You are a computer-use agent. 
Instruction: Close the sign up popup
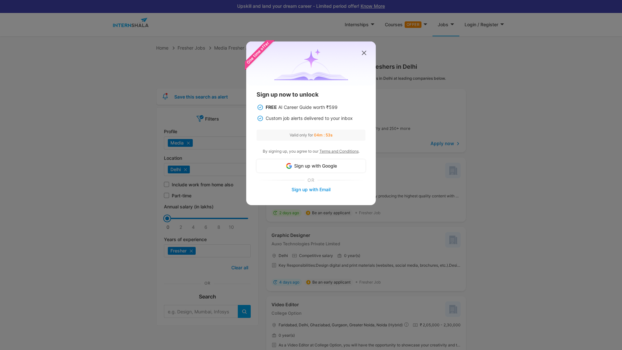(364, 53)
